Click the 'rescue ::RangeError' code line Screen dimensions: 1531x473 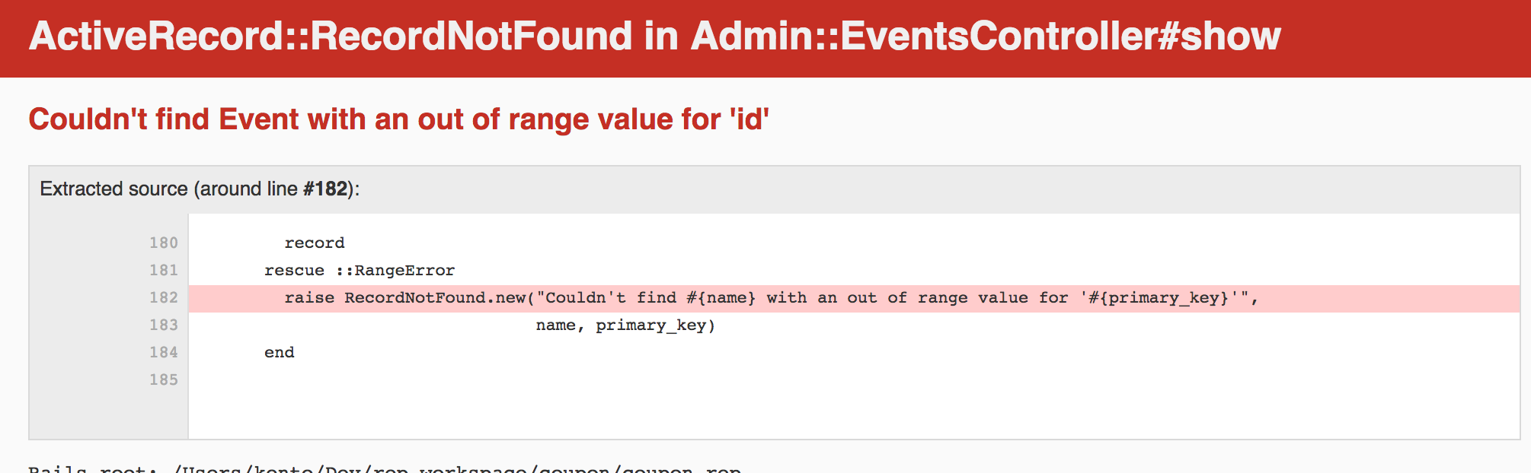click(360, 270)
